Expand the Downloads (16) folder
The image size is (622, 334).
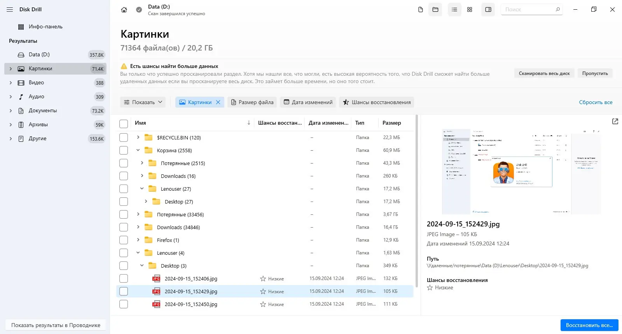coord(142,176)
